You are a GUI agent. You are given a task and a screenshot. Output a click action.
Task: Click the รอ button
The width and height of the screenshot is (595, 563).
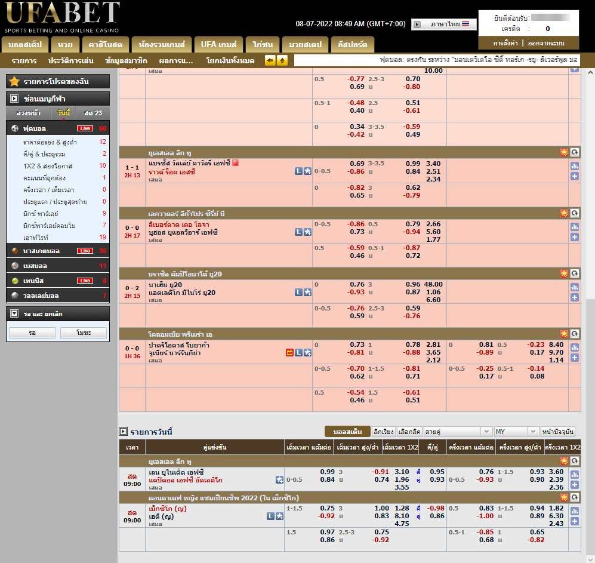tap(32, 333)
